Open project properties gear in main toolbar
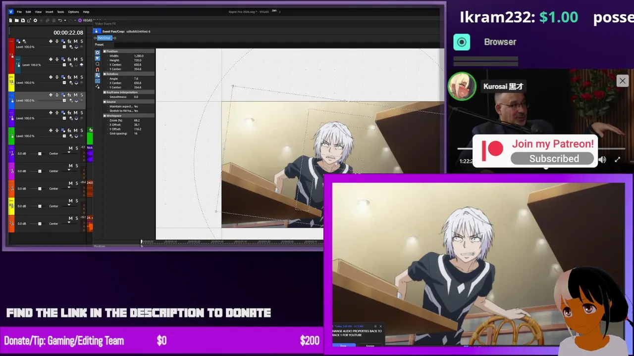 [x=35, y=20]
